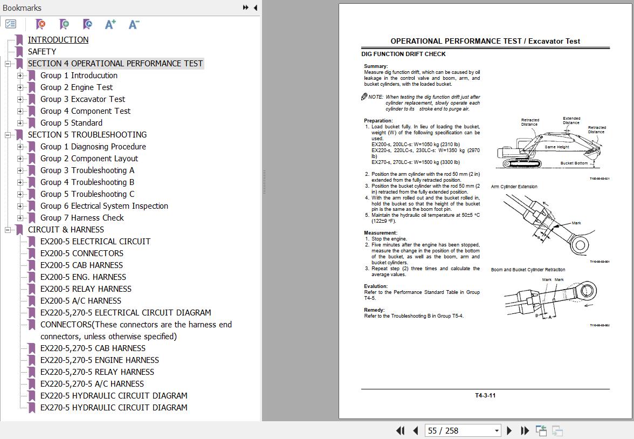Expand Group 1 Introduction

[20, 76]
